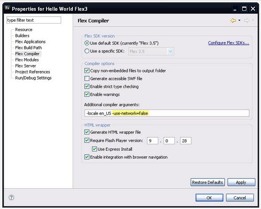Uncheck Use Express Install
The width and height of the screenshot is (261, 209).
[x=95, y=149]
